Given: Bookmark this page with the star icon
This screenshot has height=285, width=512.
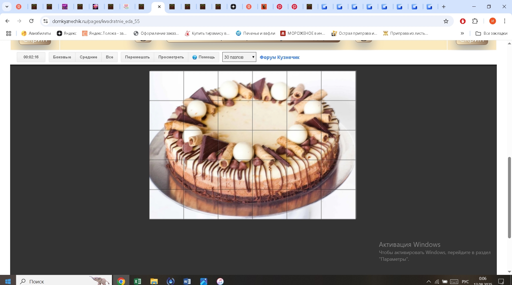Looking at the screenshot, I should coord(446,21).
